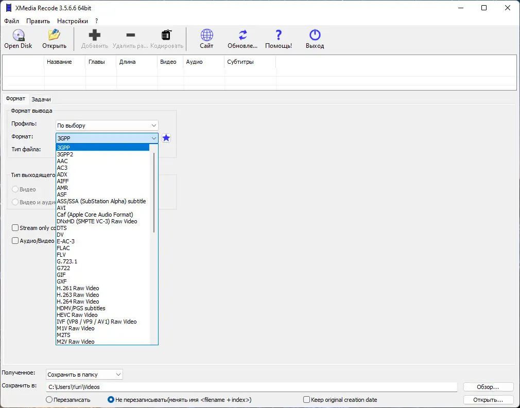The height and width of the screenshot is (408, 520).
Task: Click the Аудио column header
Action: click(x=204, y=62)
